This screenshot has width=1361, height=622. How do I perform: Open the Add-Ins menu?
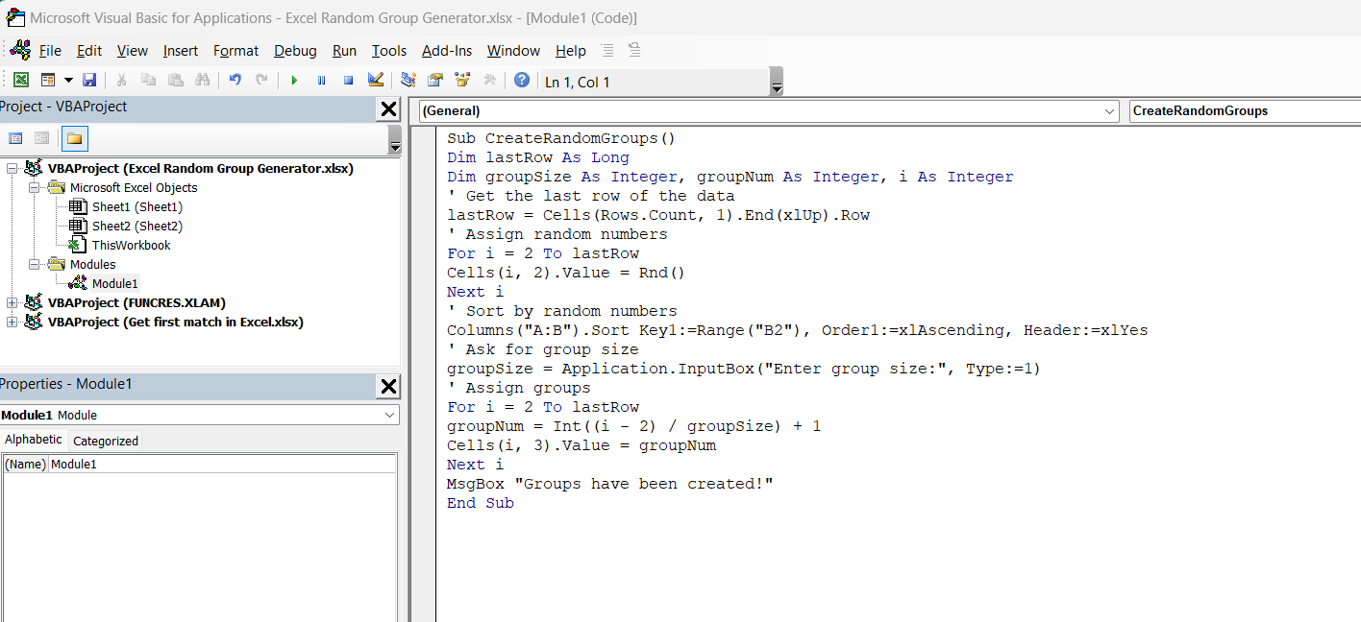pyautogui.click(x=447, y=51)
